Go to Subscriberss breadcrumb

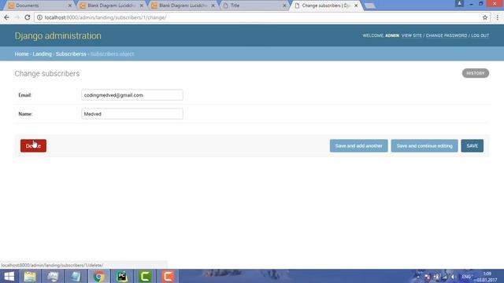71,54
